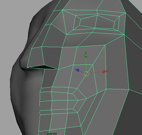The width and height of the screenshot is (142, 135).
Task: Click the green Y-axis move arrow
Action: click(86, 54)
